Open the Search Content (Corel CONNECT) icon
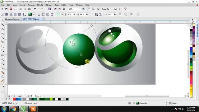The width and height of the screenshot is (199, 112). point(50,9)
